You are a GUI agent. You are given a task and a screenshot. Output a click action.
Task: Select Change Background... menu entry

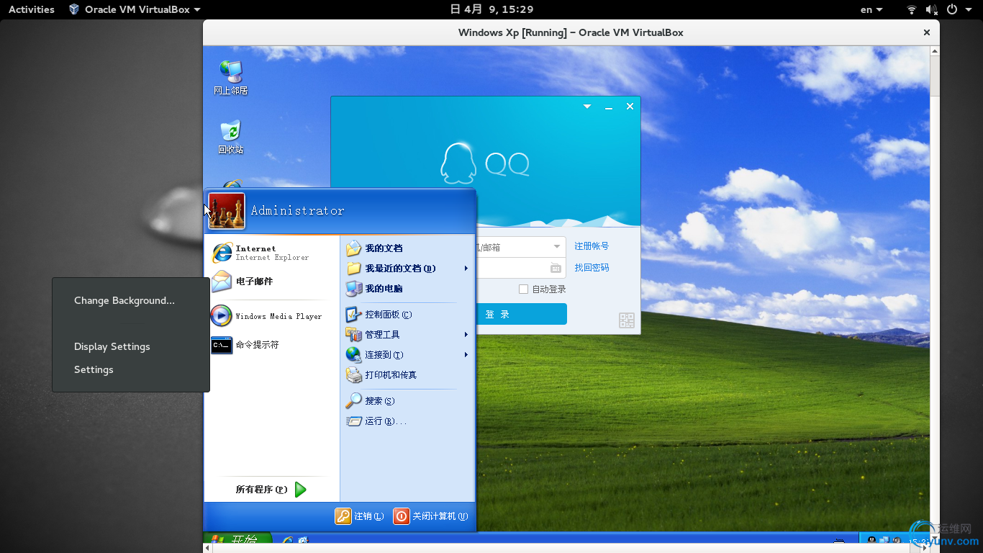124,301
